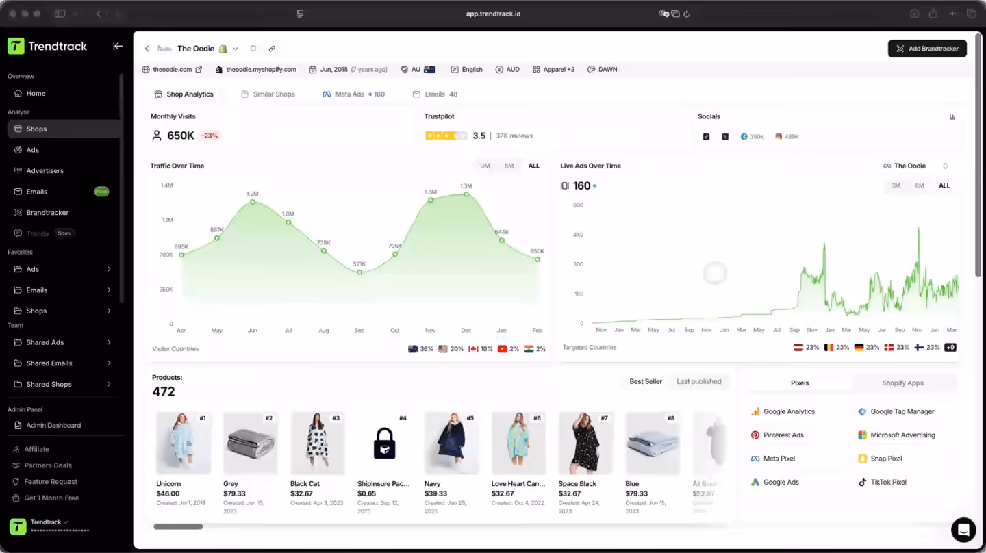This screenshot has width=986, height=553.
Task: Open the Shops section in the sidebar
Action: coord(36,129)
